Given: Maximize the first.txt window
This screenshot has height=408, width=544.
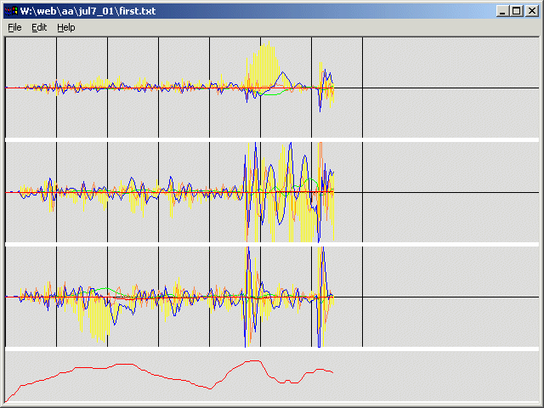Looking at the screenshot, I should coord(517,11).
